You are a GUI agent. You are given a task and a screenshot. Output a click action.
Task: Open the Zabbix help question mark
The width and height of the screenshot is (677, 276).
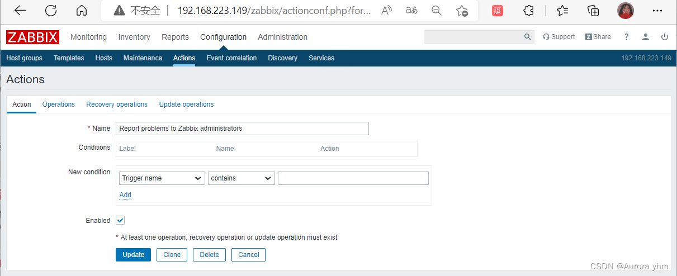point(627,37)
